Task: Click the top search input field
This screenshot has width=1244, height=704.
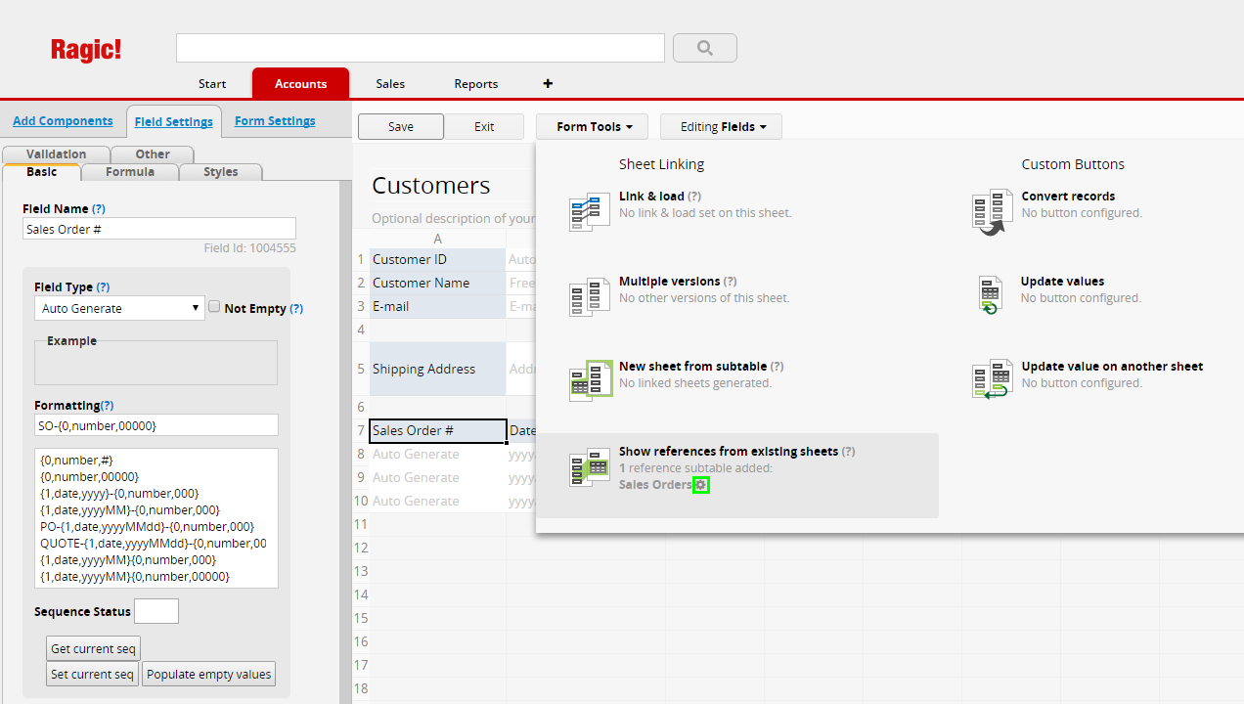Action: (x=421, y=48)
